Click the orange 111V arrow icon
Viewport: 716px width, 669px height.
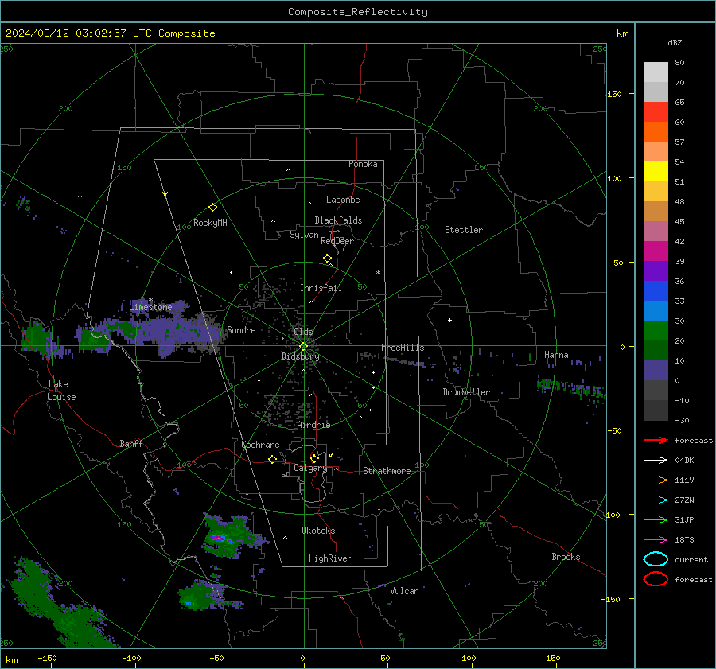tap(656, 480)
